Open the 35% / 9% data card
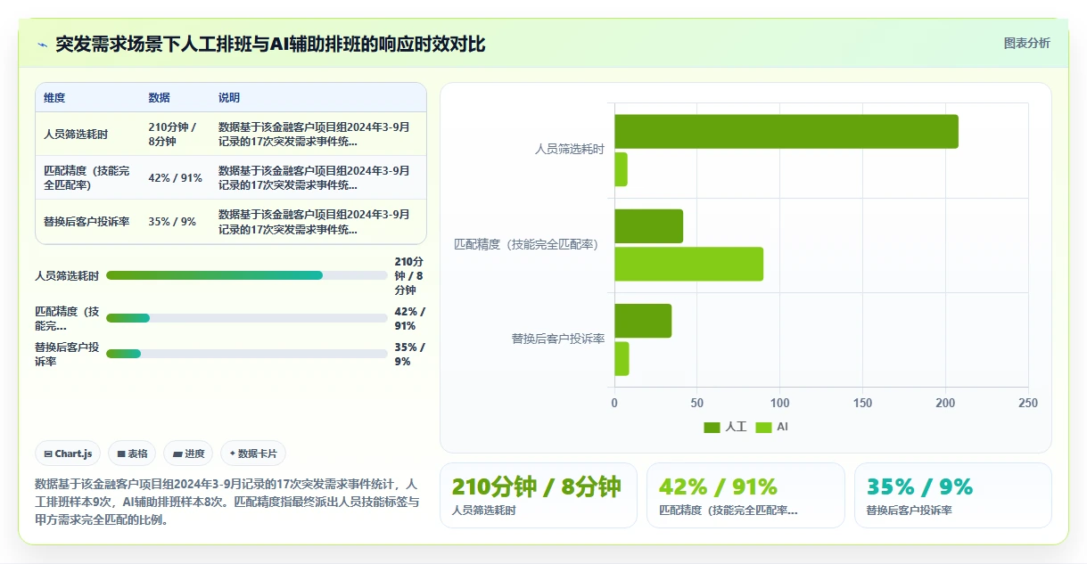Screen dimensions: 1087x564 952,495
